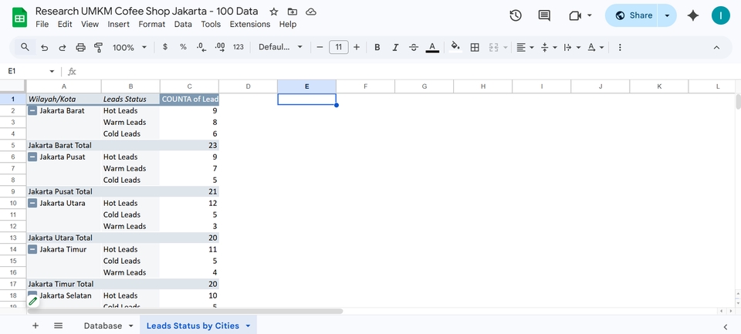This screenshot has height=334, width=741.
Task: Open the borders tool
Action: coord(475,47)
